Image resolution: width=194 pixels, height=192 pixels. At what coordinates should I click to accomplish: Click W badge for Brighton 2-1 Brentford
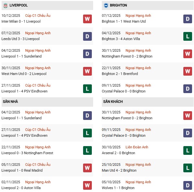[188, 71]
